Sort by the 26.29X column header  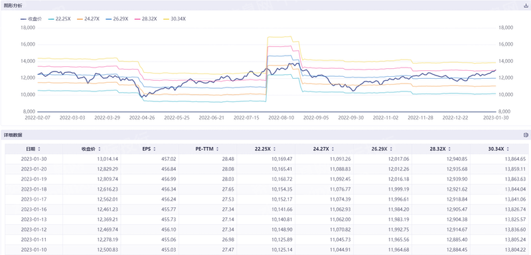coord(383,149)
